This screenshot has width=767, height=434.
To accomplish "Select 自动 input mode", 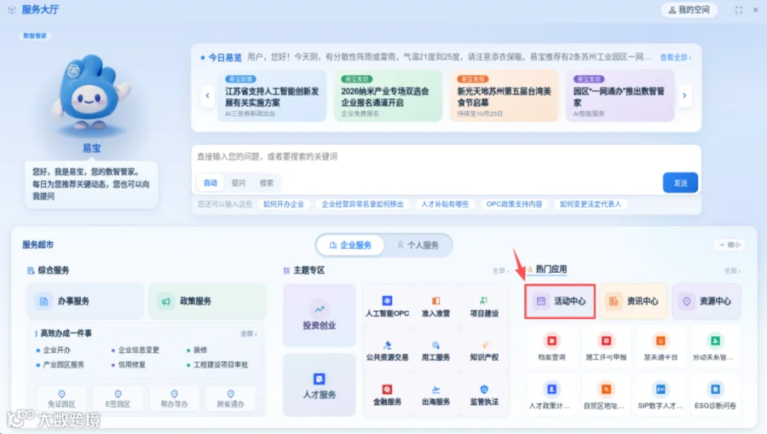I will pyautogui.click(x=210, y=182).
